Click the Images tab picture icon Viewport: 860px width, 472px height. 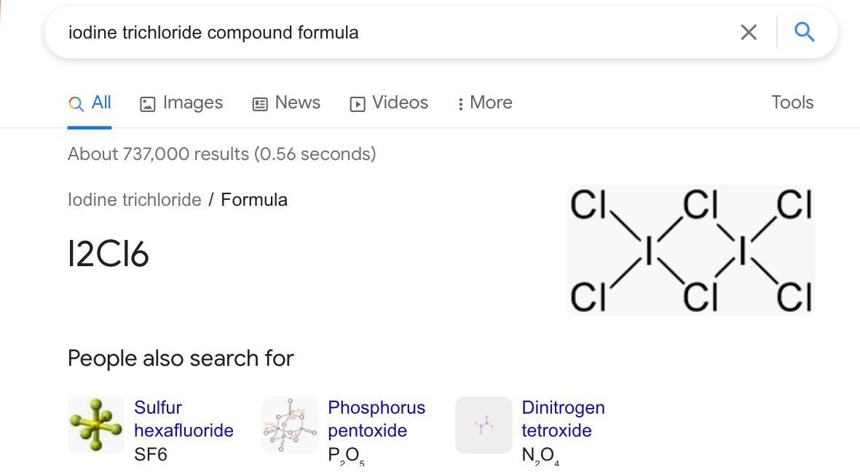[x=147, y=104]
